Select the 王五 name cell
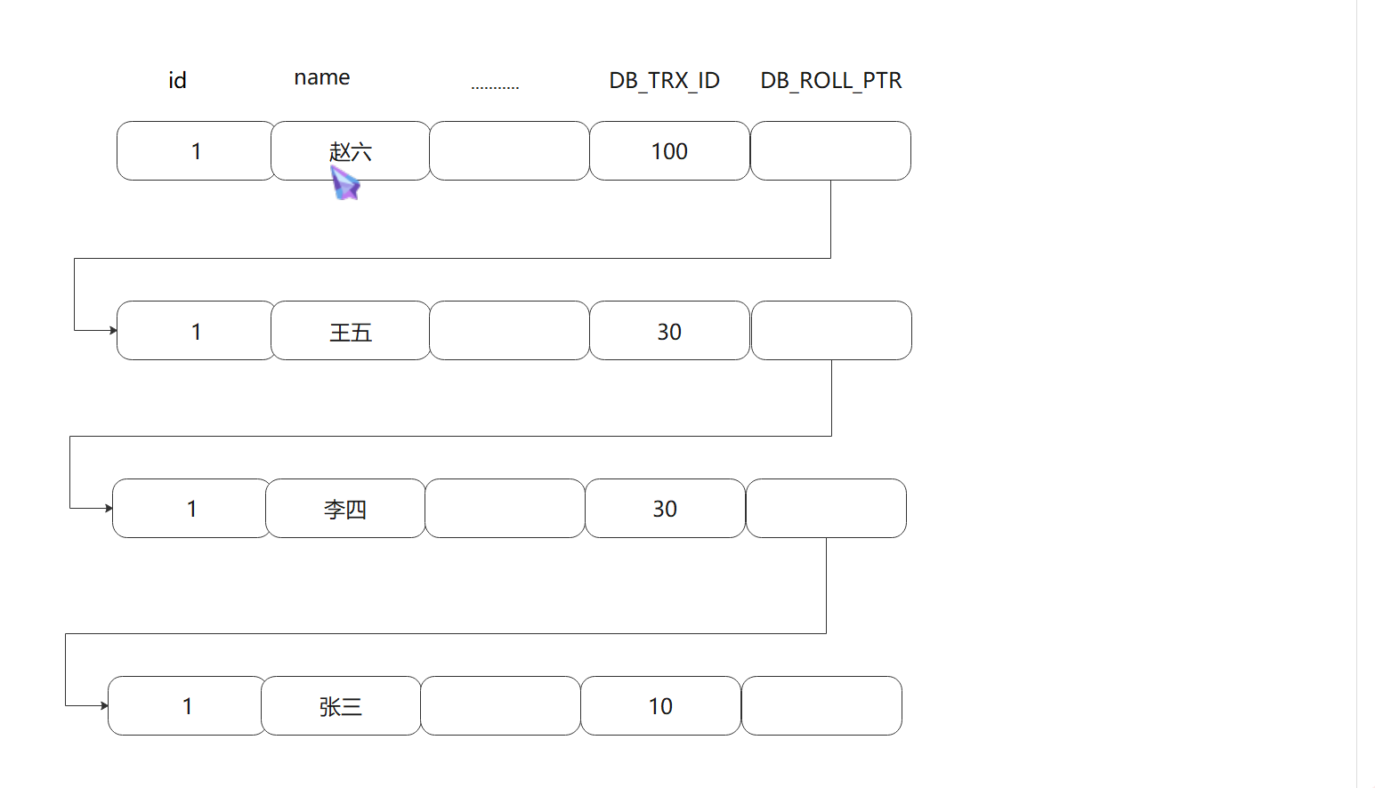 [x=350, y=331]
